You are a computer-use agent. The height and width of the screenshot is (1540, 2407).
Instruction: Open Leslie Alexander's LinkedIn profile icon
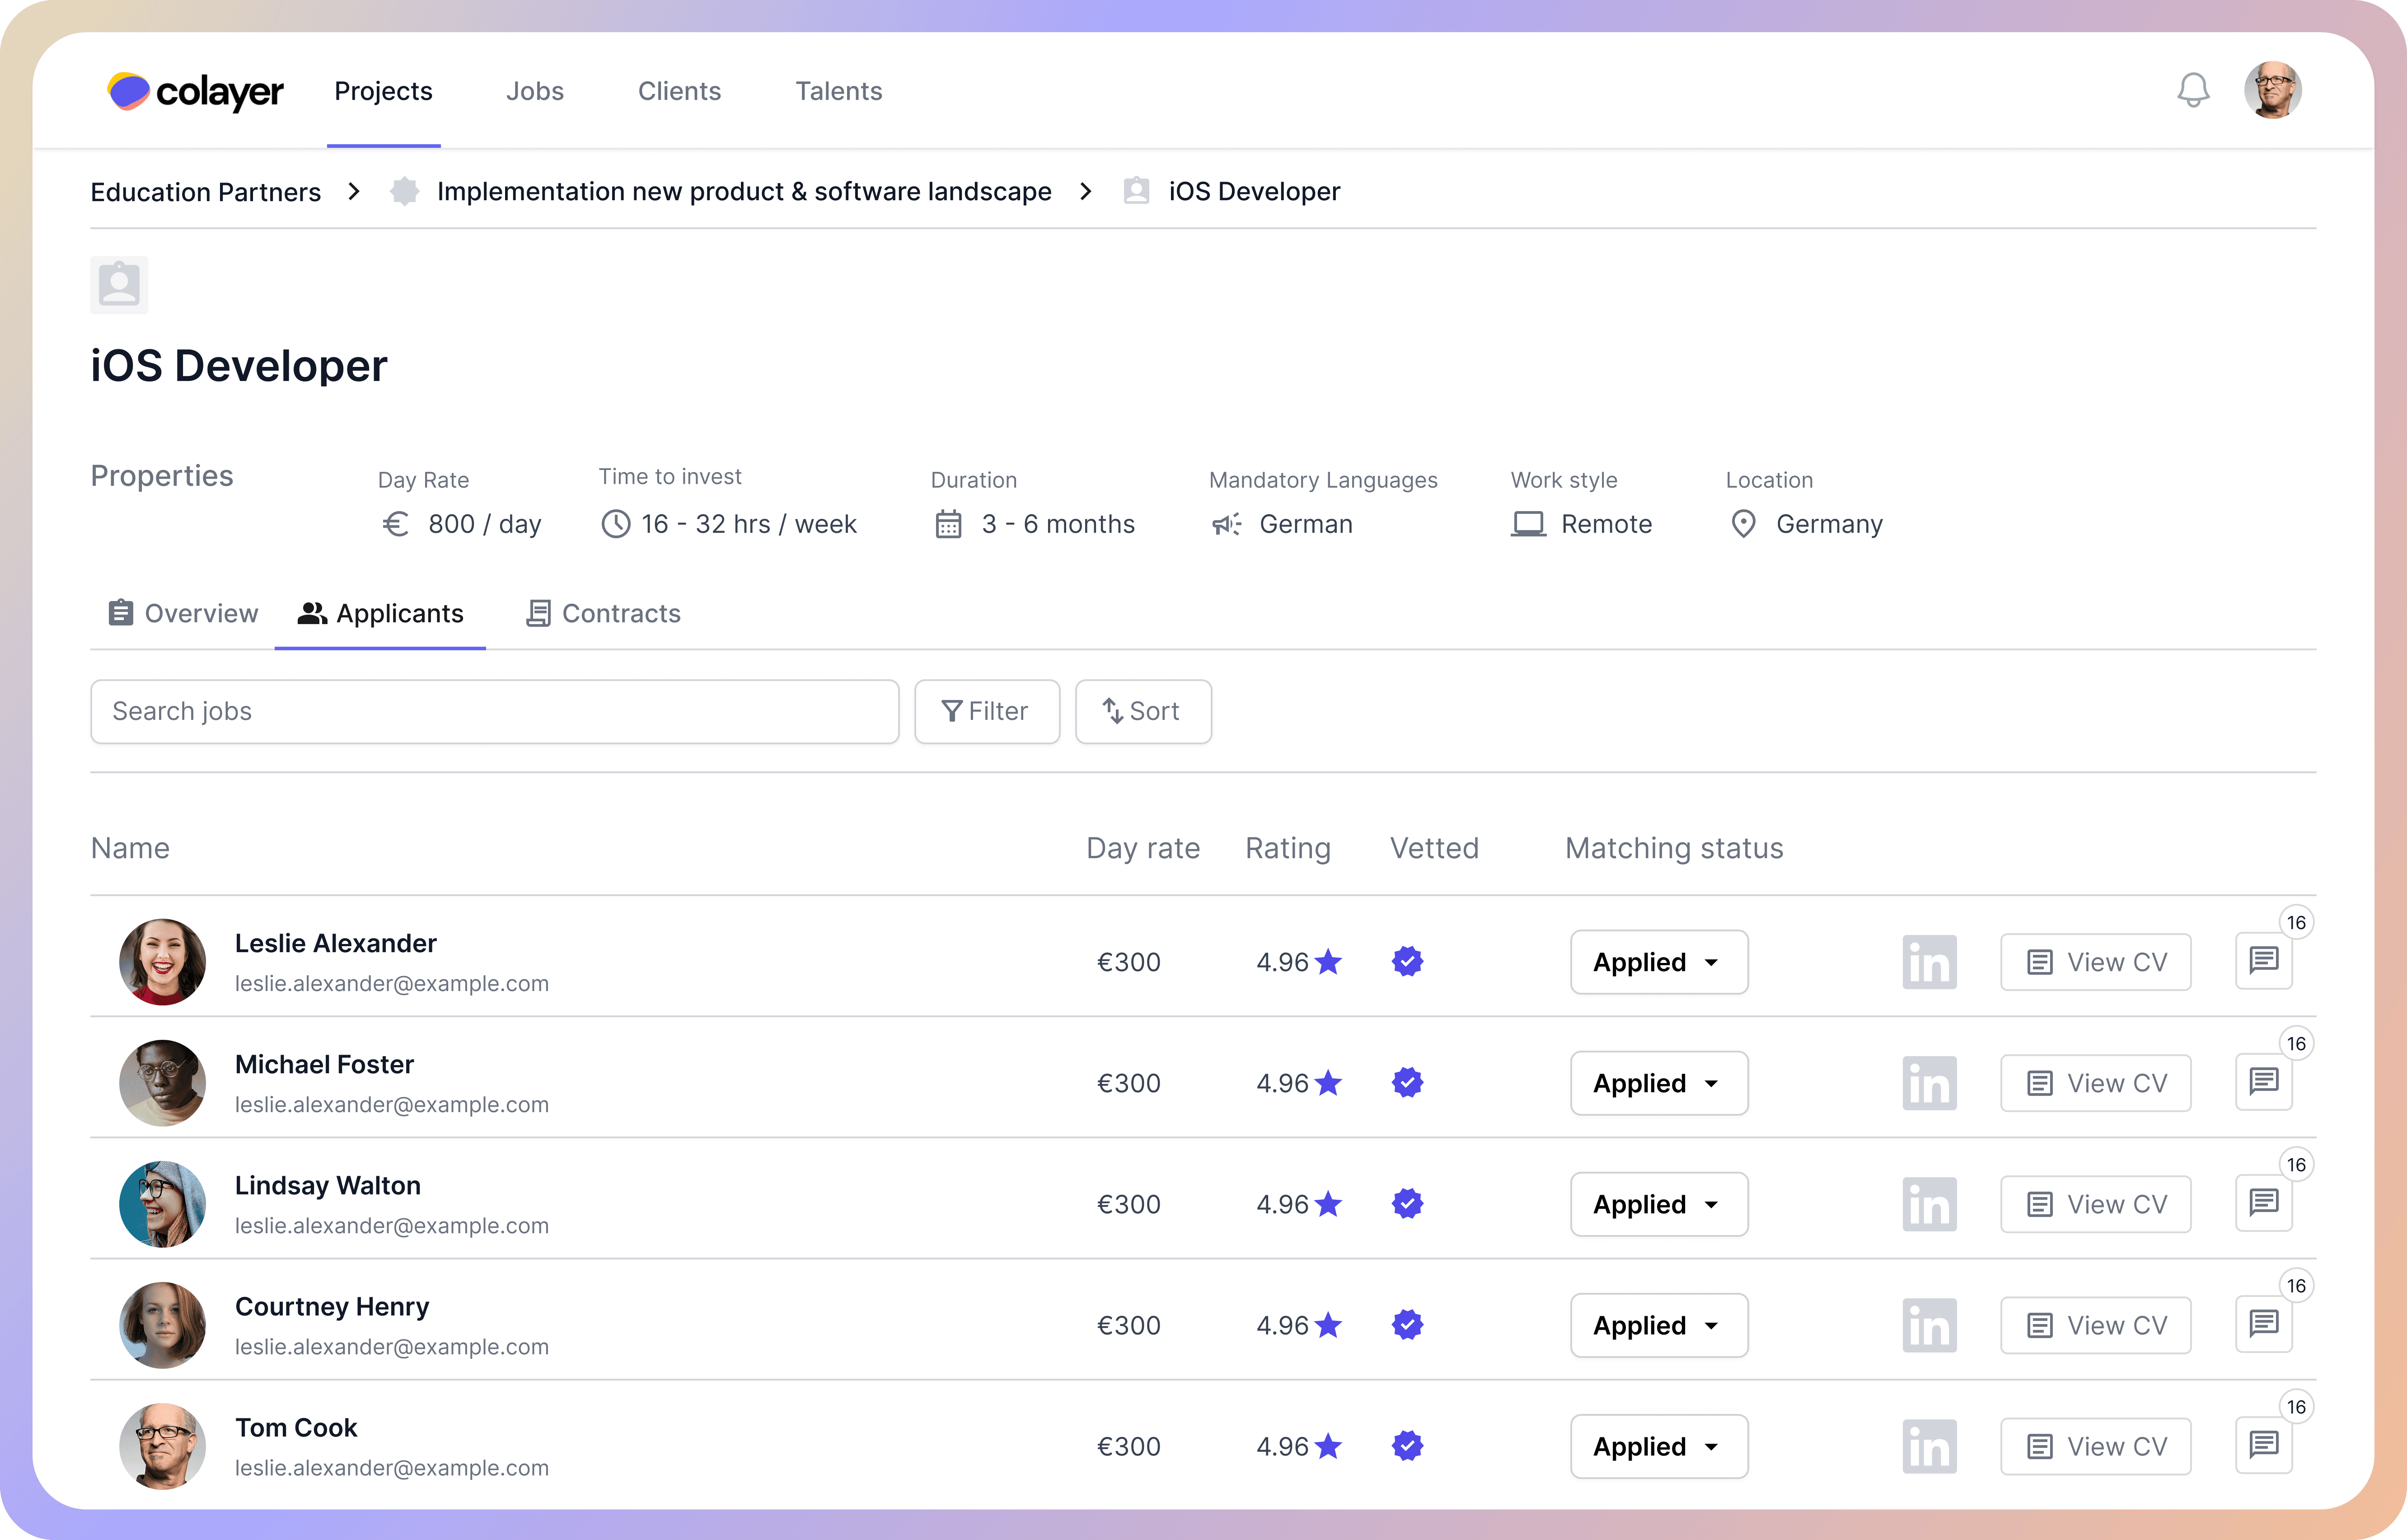coord(1928,962)
